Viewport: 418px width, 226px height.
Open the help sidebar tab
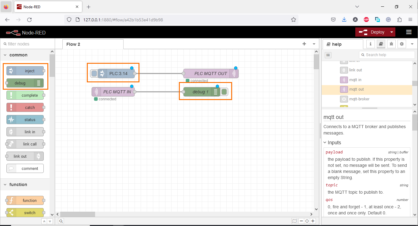(x=343, y=44)
